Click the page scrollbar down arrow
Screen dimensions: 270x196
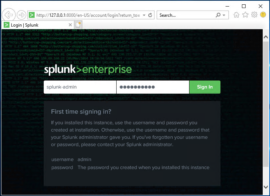[266, 187]
